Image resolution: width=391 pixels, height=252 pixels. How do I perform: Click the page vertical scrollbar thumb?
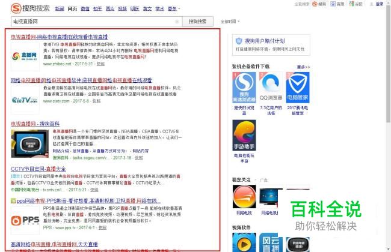[x=388, y=64]
